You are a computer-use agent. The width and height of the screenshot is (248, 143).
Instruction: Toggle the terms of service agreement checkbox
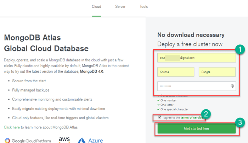pos(160,117)
